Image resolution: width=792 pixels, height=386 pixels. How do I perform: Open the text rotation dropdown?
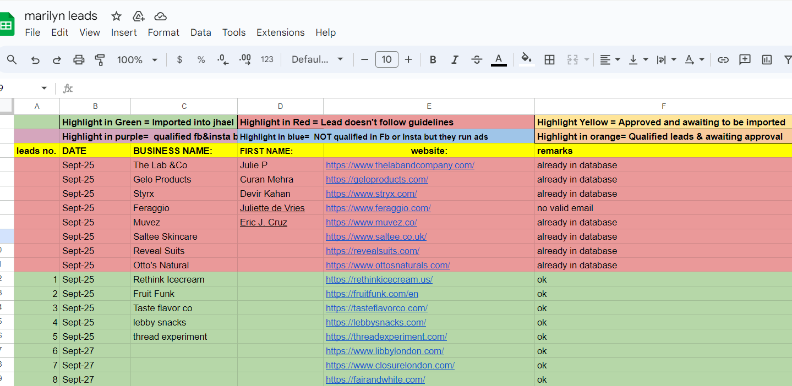tap(695, 59)
